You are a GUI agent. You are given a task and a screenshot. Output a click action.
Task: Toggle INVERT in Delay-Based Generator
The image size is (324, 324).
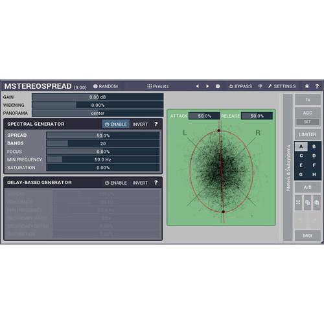(x=140, y=183)
